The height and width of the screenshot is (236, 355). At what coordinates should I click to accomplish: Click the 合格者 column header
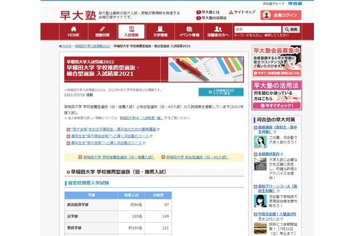(x=158, y=195)
